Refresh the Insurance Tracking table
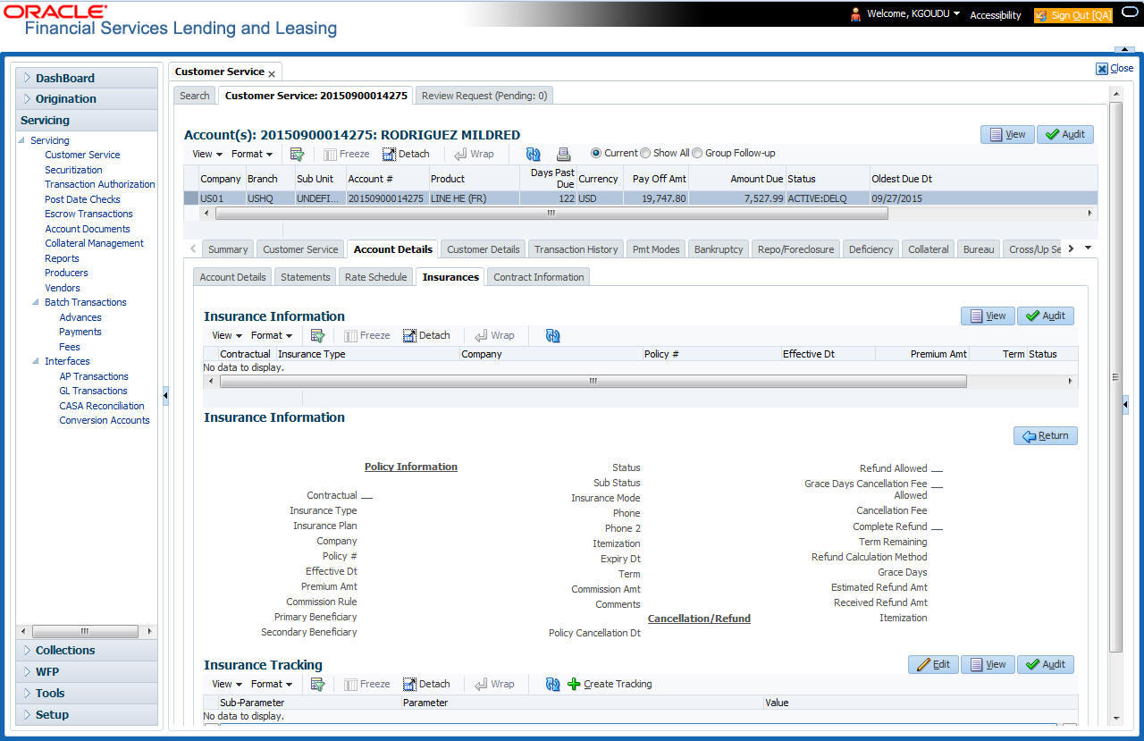This screenshot has width=1144, height=741. click(553, 684)
